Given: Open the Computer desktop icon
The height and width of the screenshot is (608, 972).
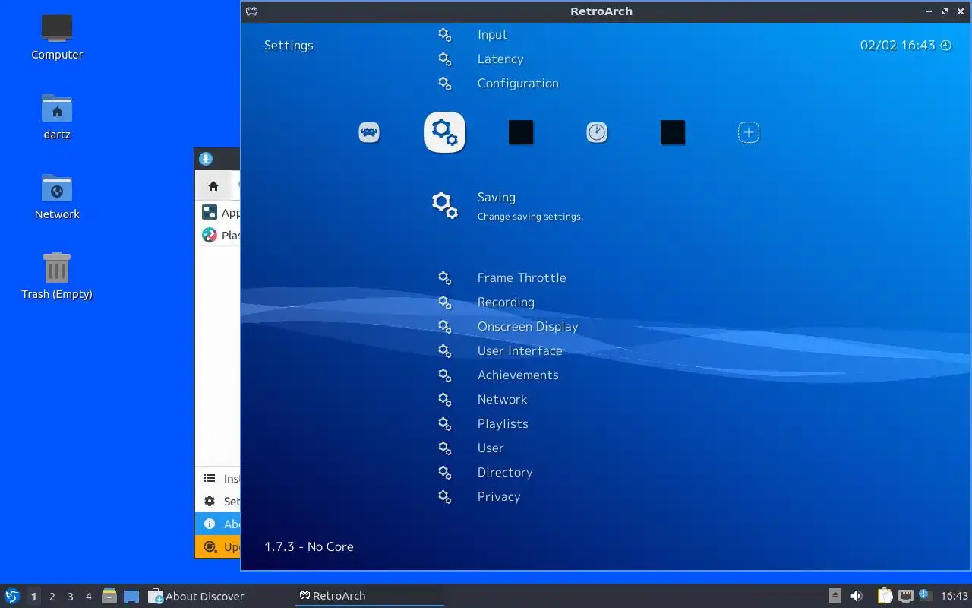Looking at the screenshot, I should [57, 28].
